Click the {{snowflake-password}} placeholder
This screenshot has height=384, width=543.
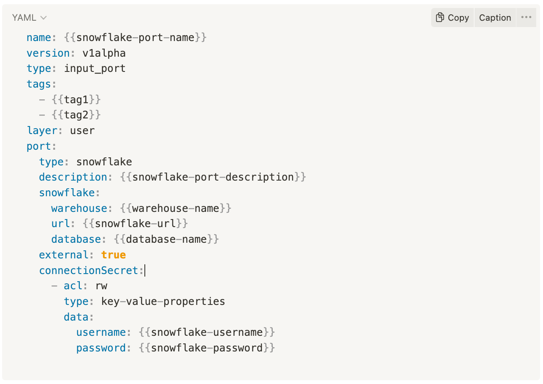point(206,348)
